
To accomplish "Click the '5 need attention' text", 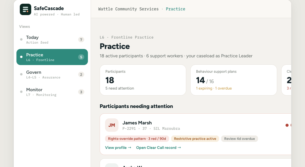I will point(120,88).
